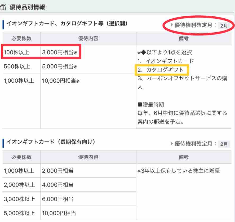Click the 備考 header of the 選択制 table

click(x=184, y=38)
